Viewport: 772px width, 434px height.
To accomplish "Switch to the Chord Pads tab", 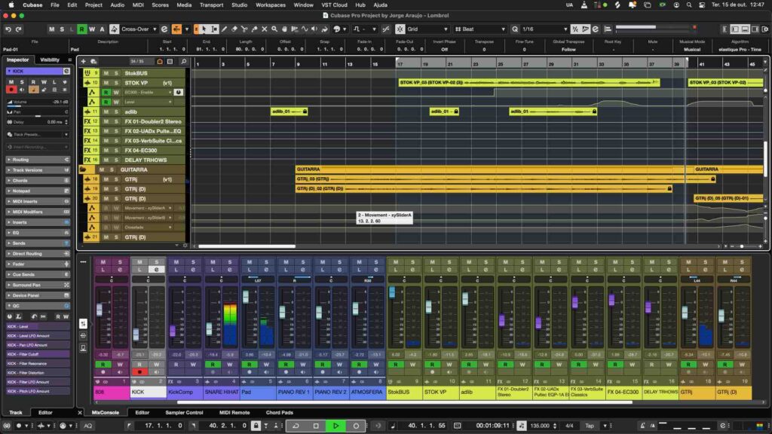I will click(x=279, y=412).
